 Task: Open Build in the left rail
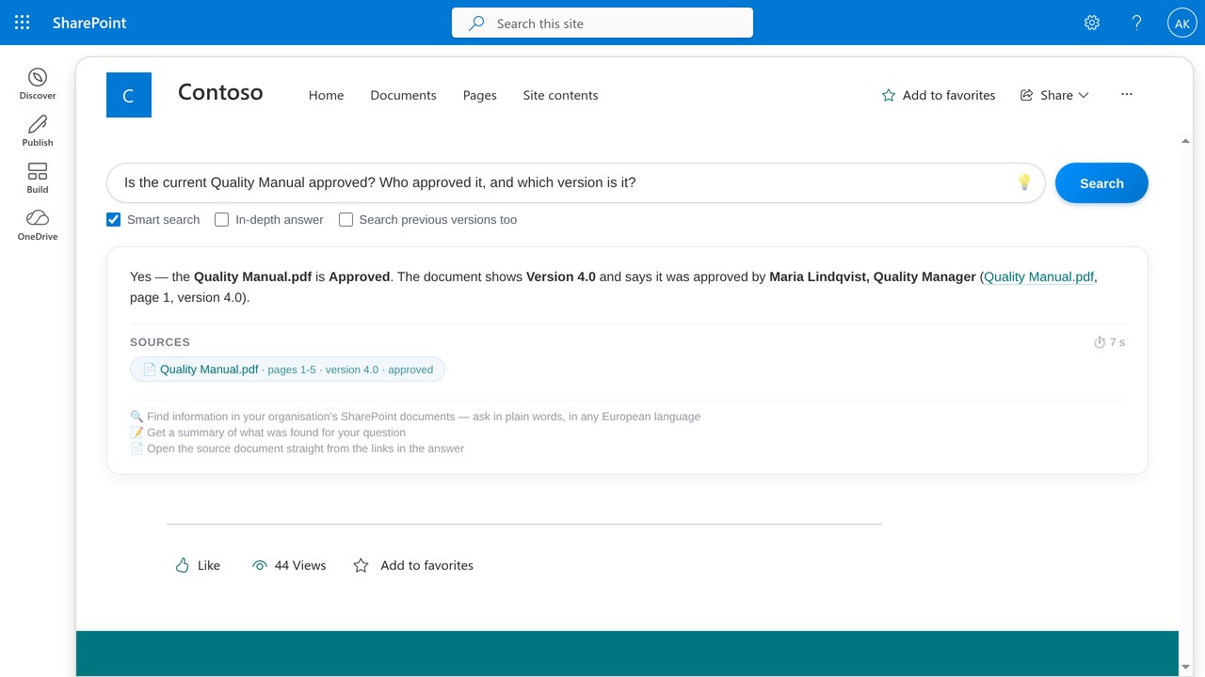[38, 178]
